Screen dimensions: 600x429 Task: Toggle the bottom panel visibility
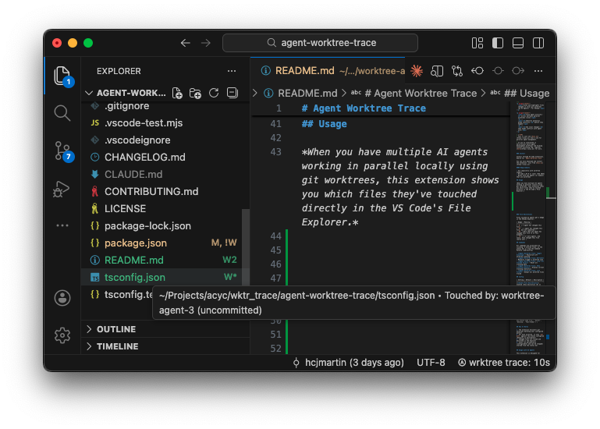(516, 43)
